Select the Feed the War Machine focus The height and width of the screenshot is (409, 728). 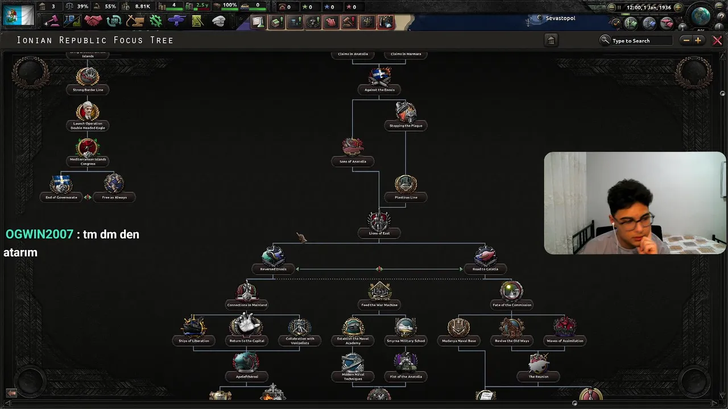[x=379, y=295]
